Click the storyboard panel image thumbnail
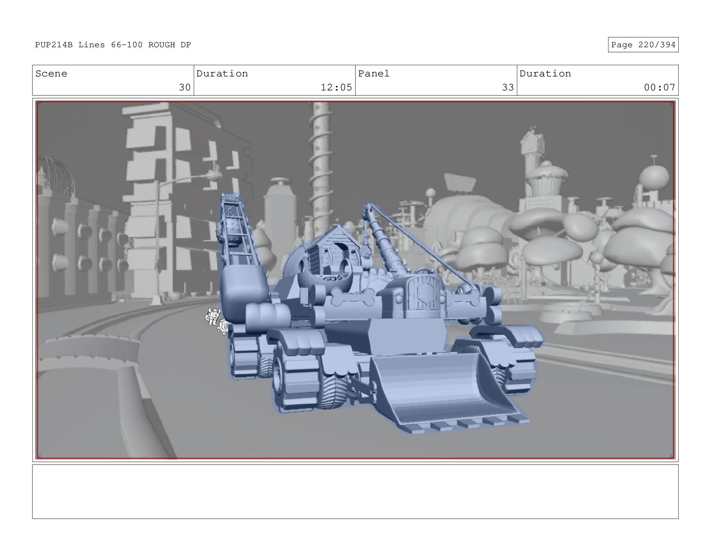Screen dimensions: 711x551 [x=355, y=280]
